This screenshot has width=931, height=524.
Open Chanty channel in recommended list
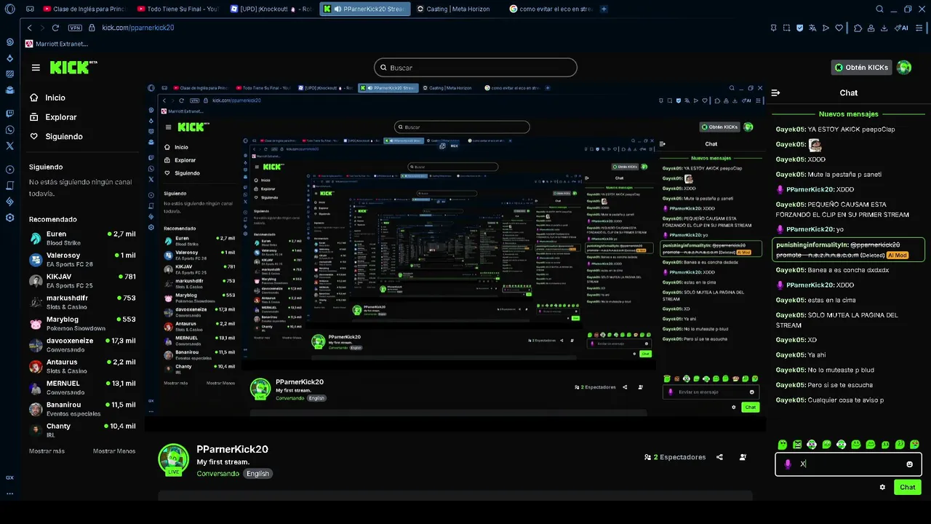(x=82, y=430)
